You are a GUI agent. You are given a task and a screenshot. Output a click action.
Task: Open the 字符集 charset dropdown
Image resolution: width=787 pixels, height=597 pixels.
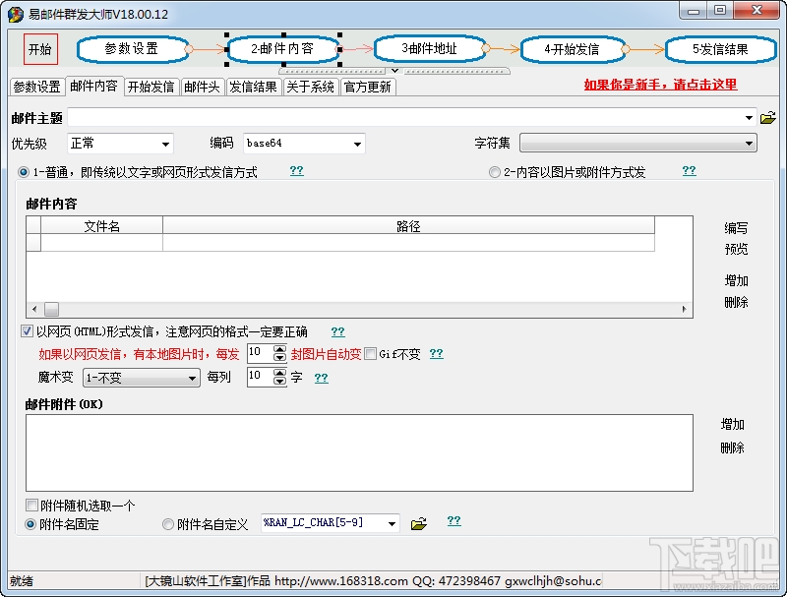637,143
